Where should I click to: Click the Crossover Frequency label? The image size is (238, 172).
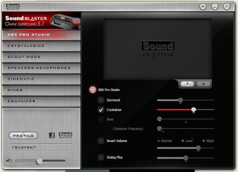[128, 129]
